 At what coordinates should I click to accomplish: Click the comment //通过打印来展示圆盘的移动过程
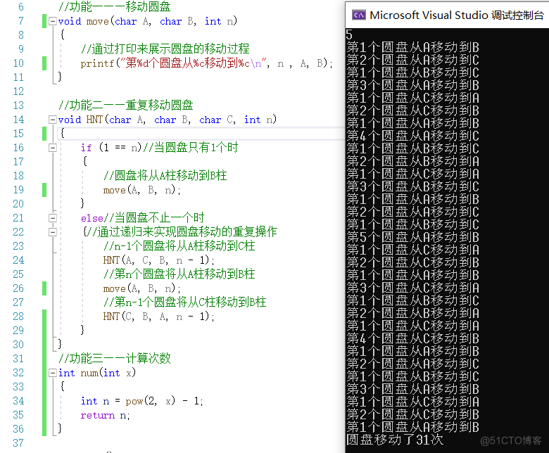pos(165,49)
